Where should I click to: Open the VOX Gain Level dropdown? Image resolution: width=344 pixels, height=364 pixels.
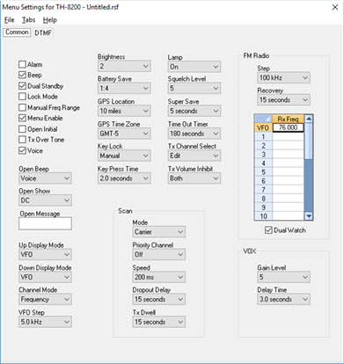(x=283, y=277)
